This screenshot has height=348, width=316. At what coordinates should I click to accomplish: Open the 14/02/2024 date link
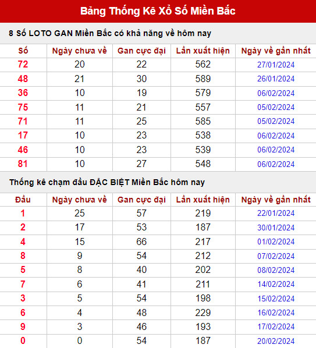(x=276, y=285)
